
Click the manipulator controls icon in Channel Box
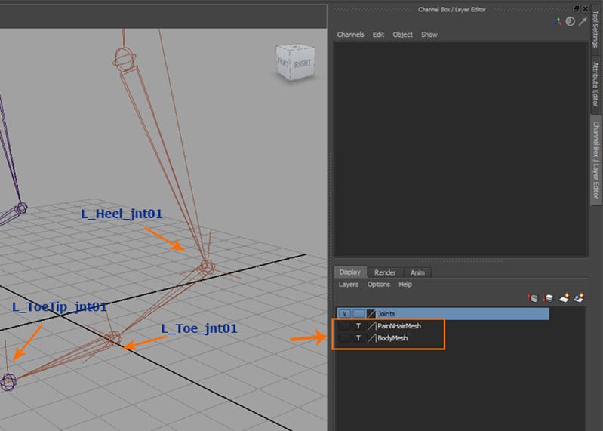point(558,22)
